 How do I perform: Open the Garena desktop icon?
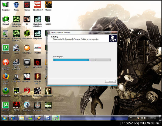point(27,6)
